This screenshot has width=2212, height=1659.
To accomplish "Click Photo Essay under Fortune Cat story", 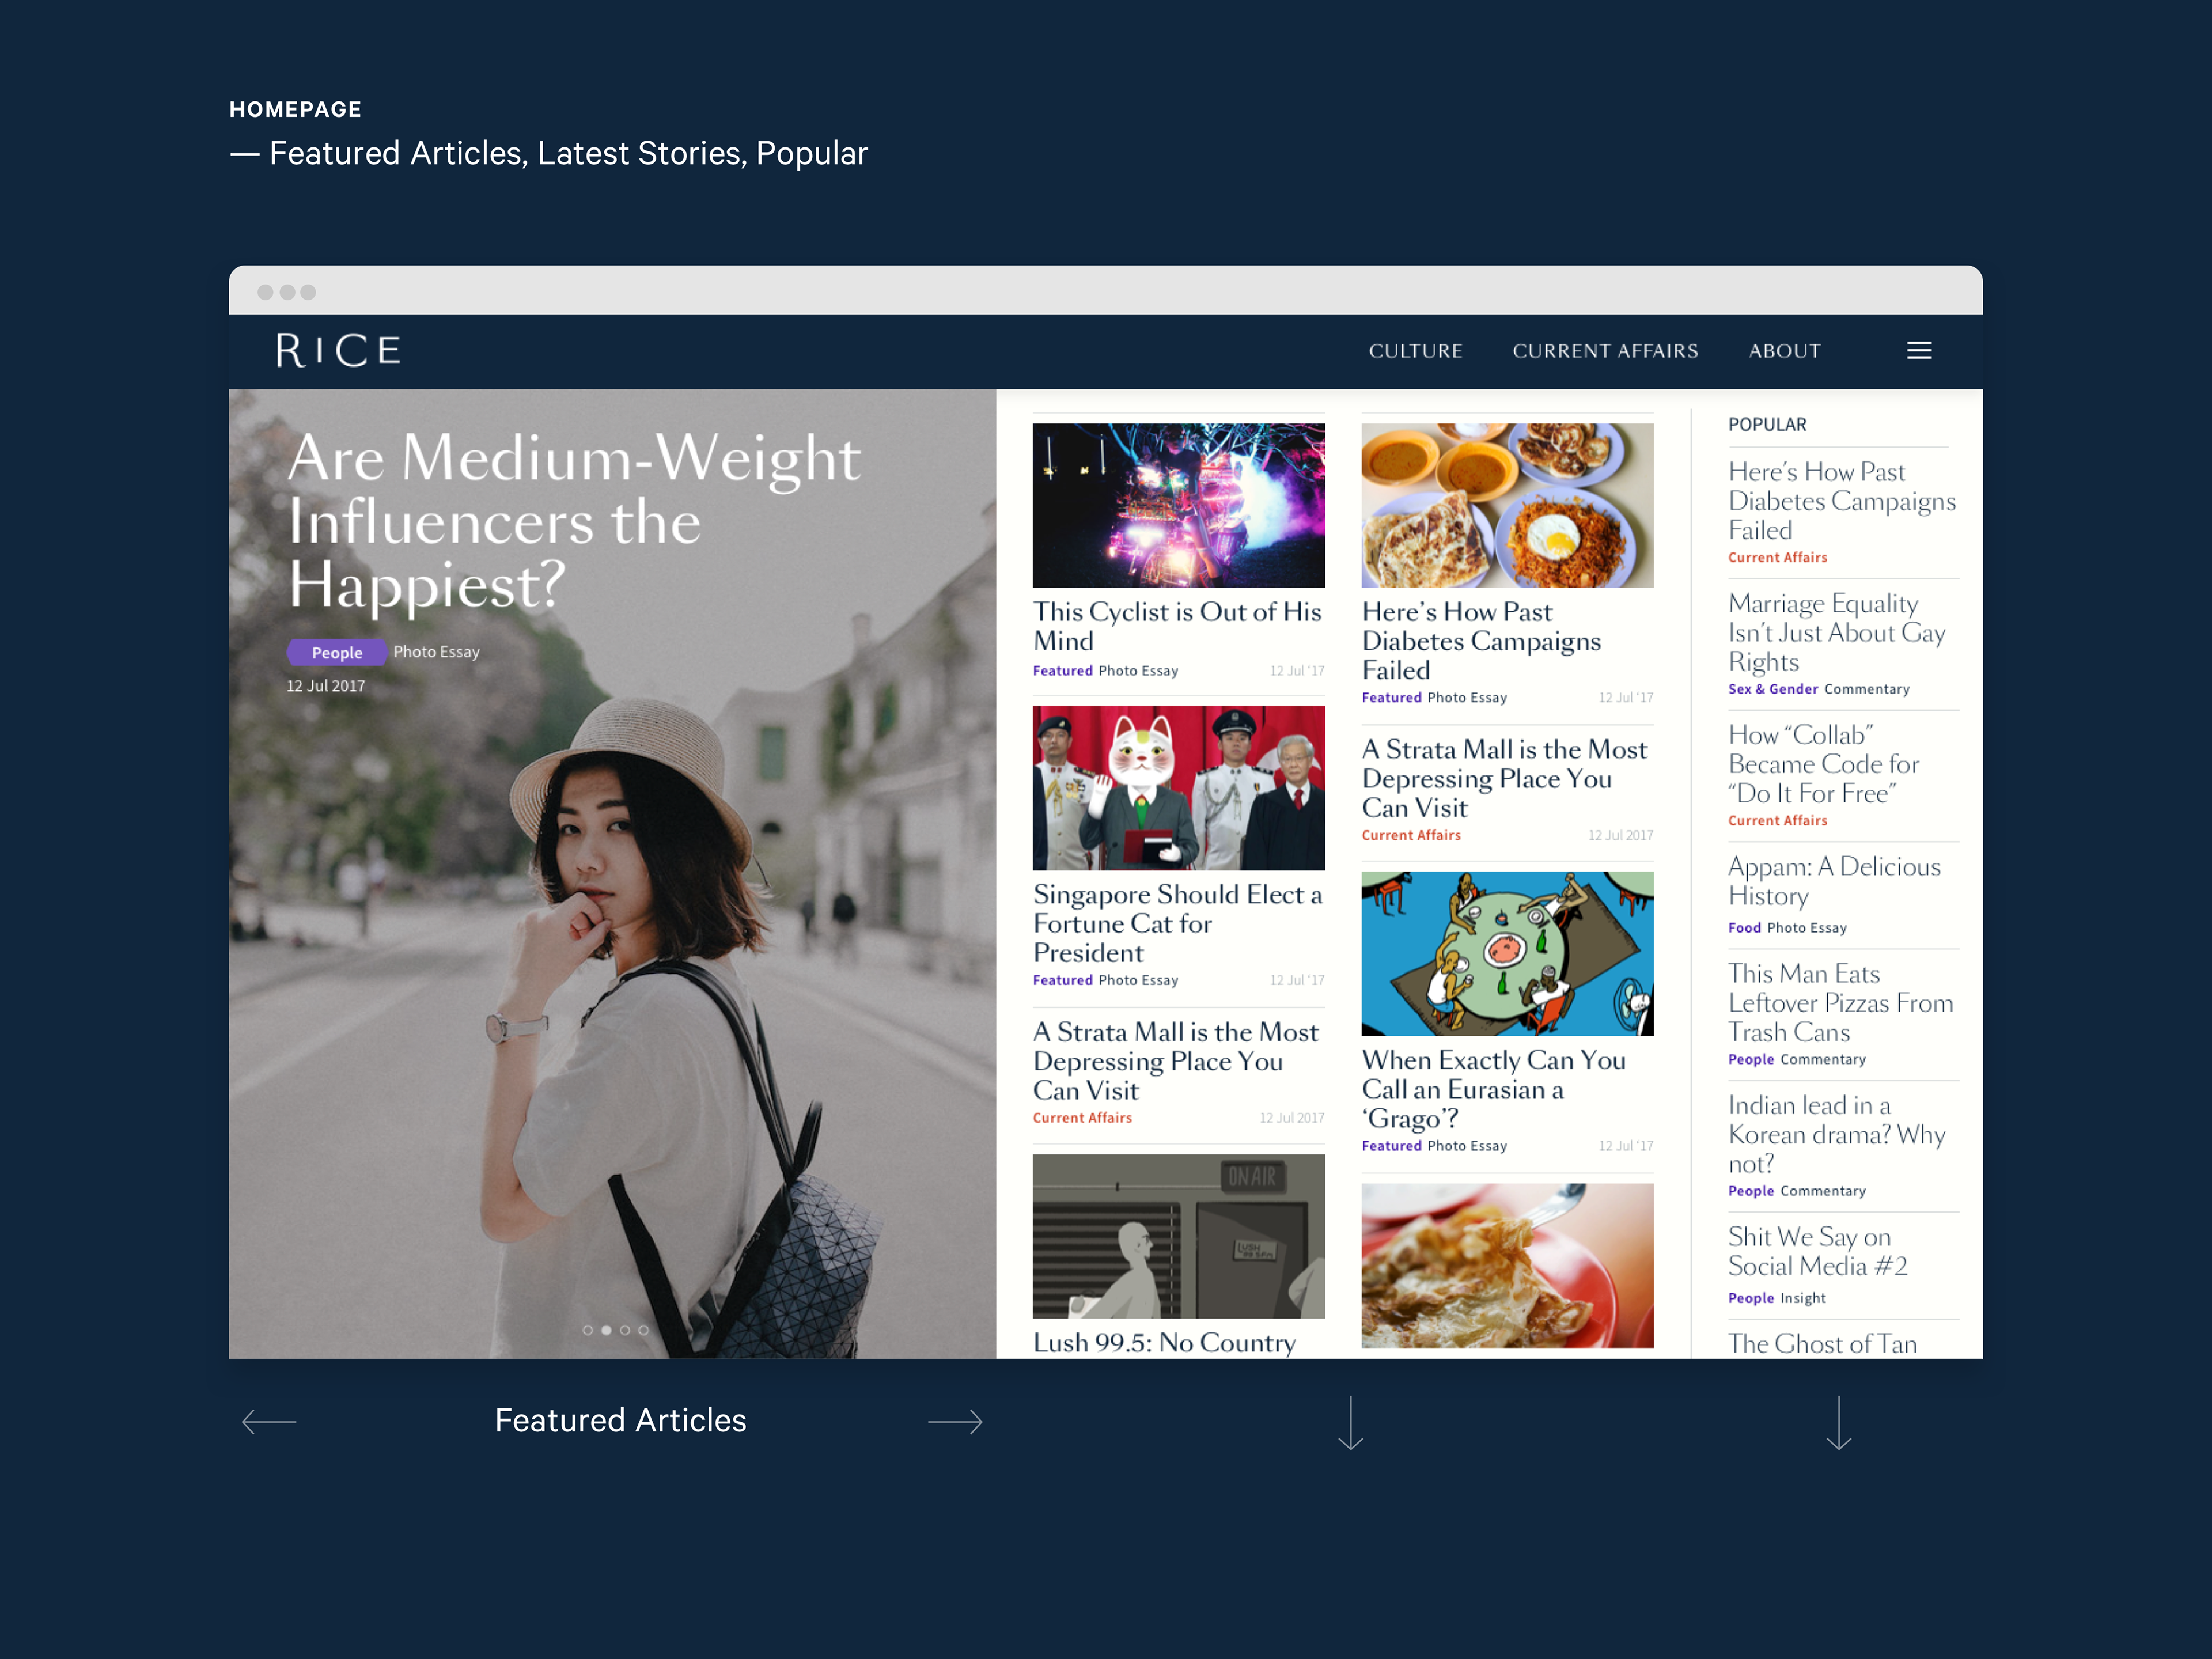I will (1138, 980).
